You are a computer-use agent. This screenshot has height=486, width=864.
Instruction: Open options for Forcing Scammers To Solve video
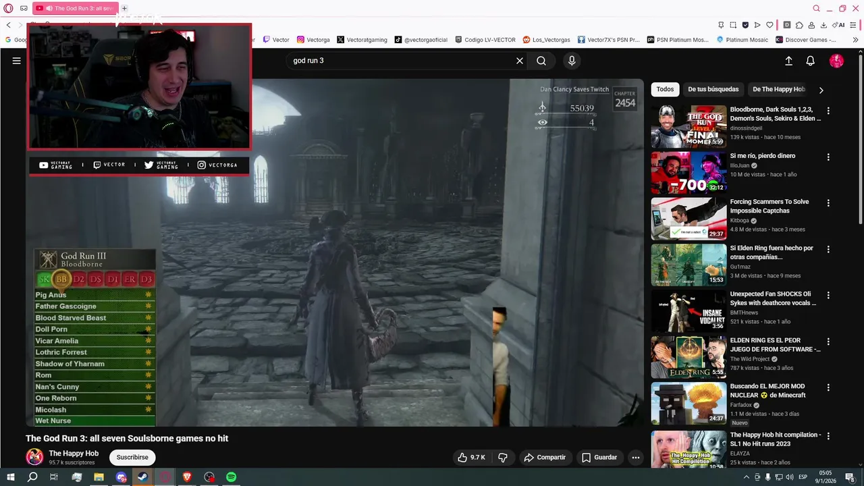tap(828, 202)
